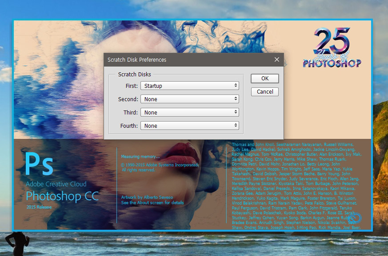Click the Adobe Systems copyright line
This screenshot has height=256, width=388.
pos(160,165)
